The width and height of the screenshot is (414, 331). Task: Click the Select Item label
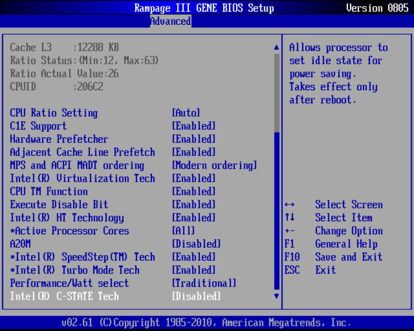pos(344,218)
